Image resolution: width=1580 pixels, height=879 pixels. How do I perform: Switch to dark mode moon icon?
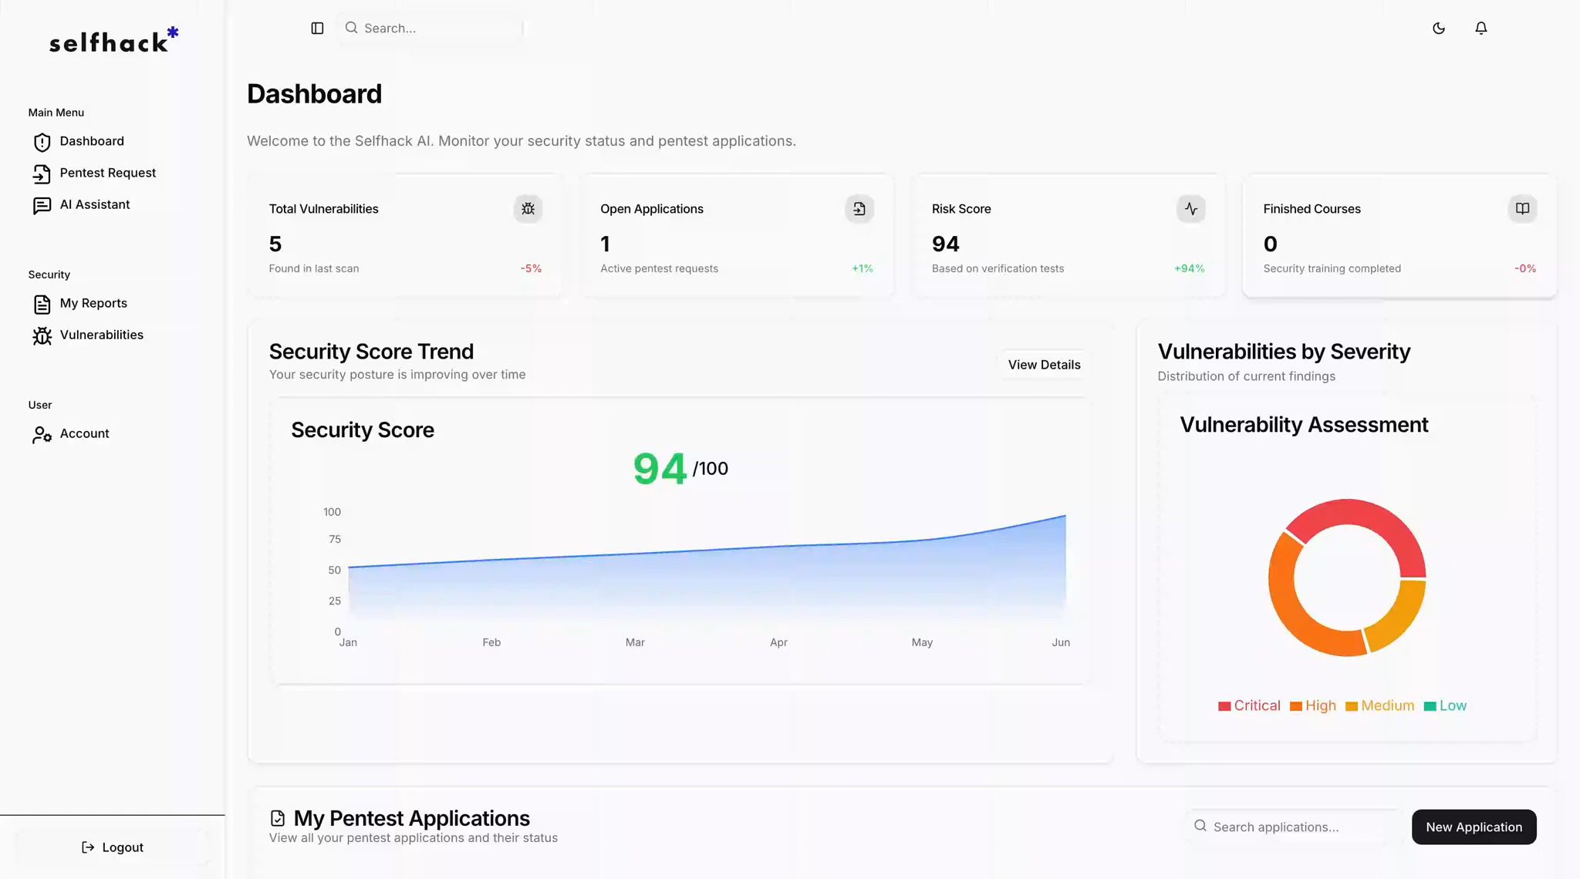[1439, 29]
